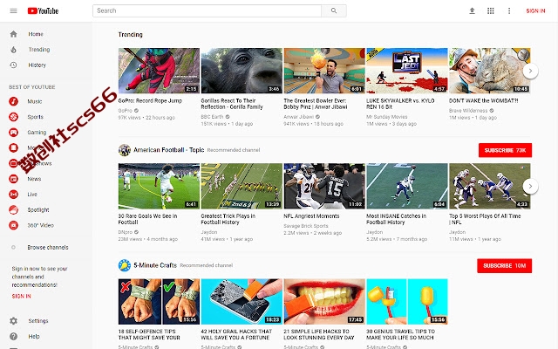Image resolution: width=558 pixels, height=349 pixels.
Task: Open Top 5 Worst Plays thumbnail
Action: click(490, 186)
